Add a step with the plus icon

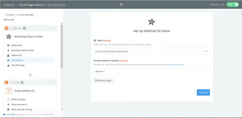(30, 75)
